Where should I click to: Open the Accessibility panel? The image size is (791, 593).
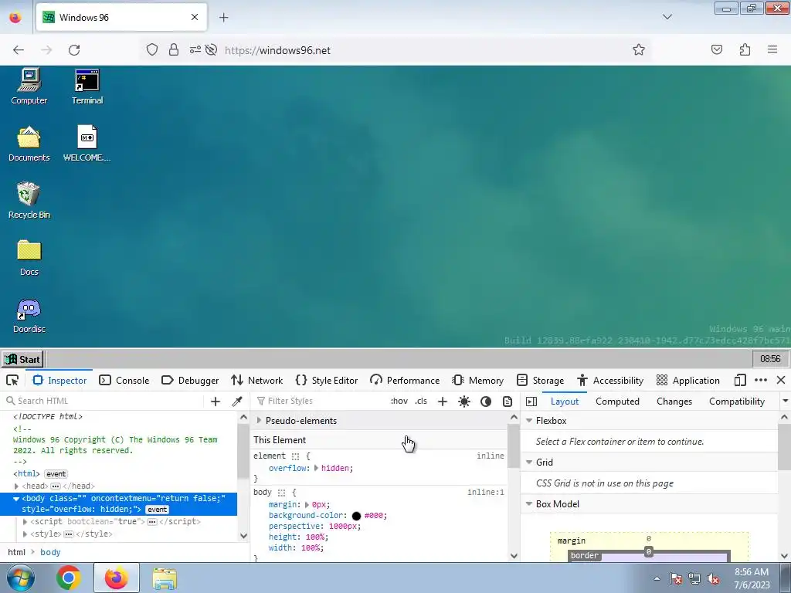(610, 380)
